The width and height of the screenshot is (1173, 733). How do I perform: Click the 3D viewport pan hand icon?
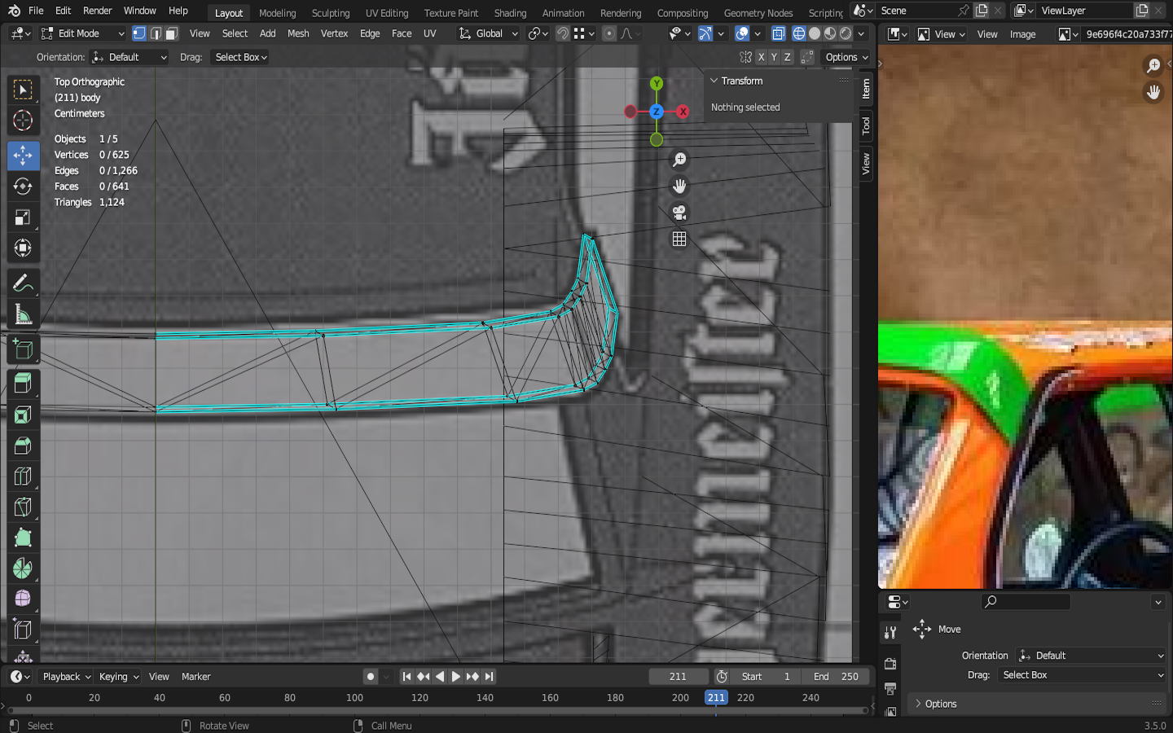point(679,187)
